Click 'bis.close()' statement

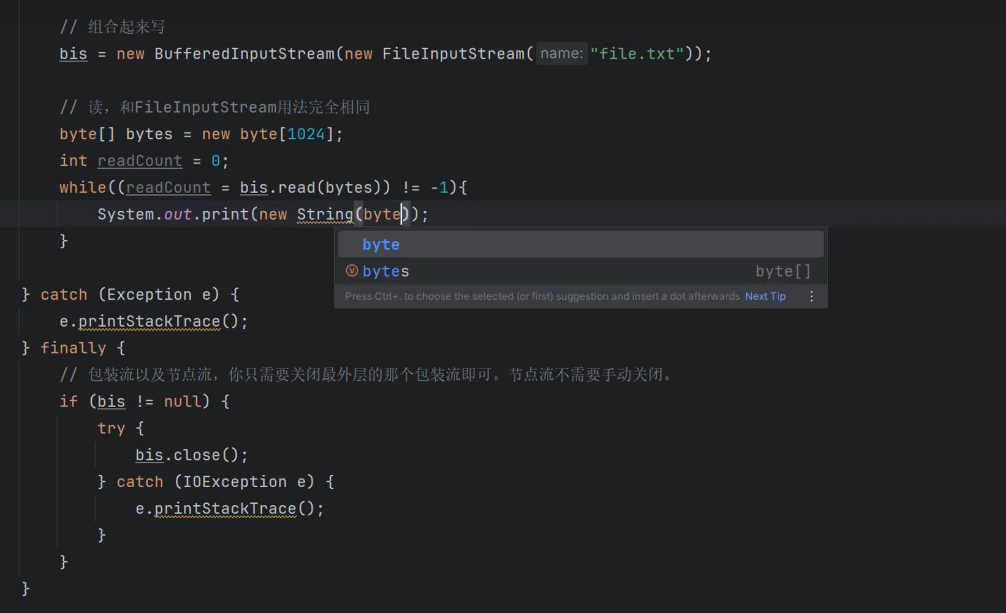[192, 455]
